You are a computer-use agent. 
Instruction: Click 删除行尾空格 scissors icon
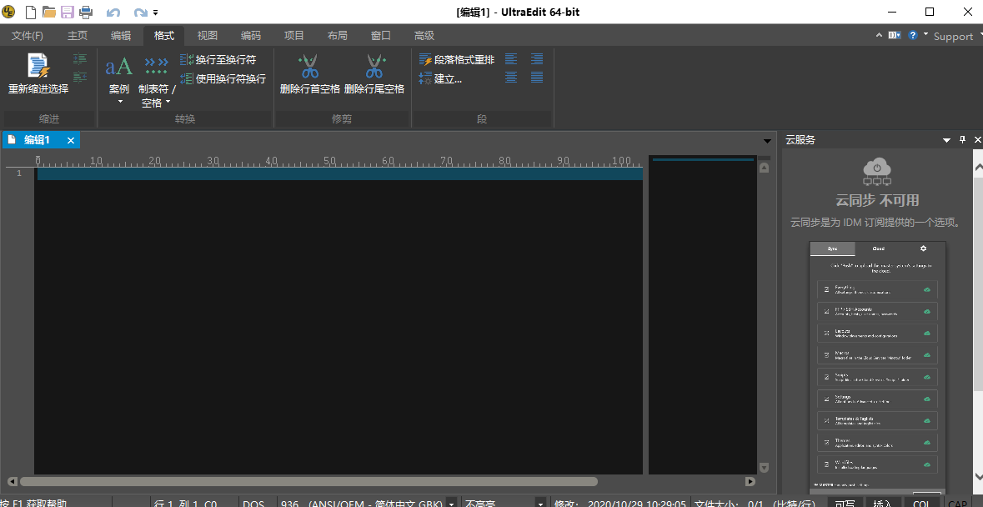374,67
